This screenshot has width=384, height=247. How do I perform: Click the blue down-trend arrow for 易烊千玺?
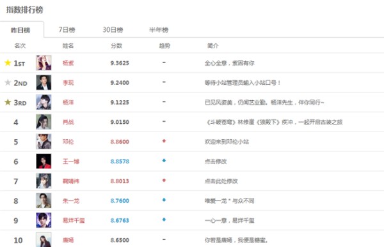coord(164,220)
